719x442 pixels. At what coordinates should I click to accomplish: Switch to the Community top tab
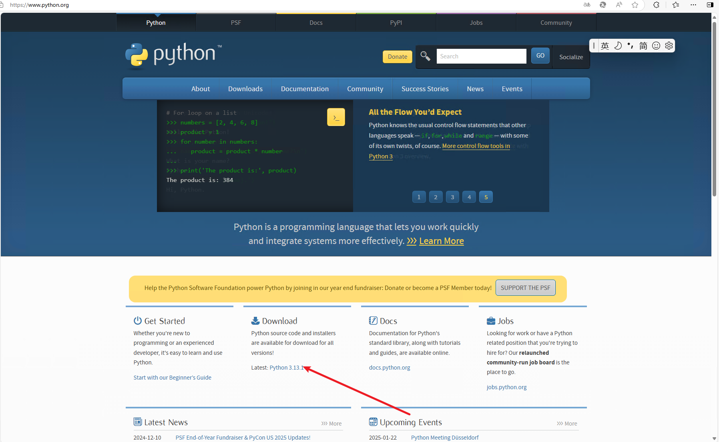(556, 22)
